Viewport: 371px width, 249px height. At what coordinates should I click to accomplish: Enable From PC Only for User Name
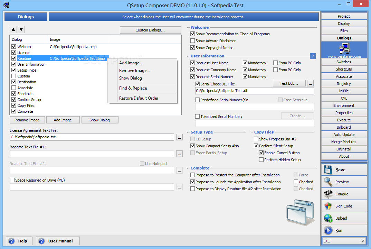pos(275,63)
